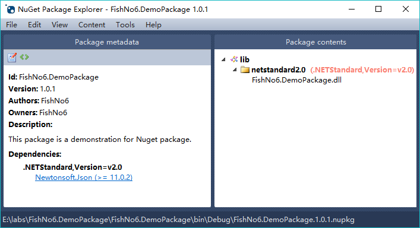The height and width of the screenshot is (228, 420).
Task: Collapse the lib tree node
Action: [x=223, y=59]
